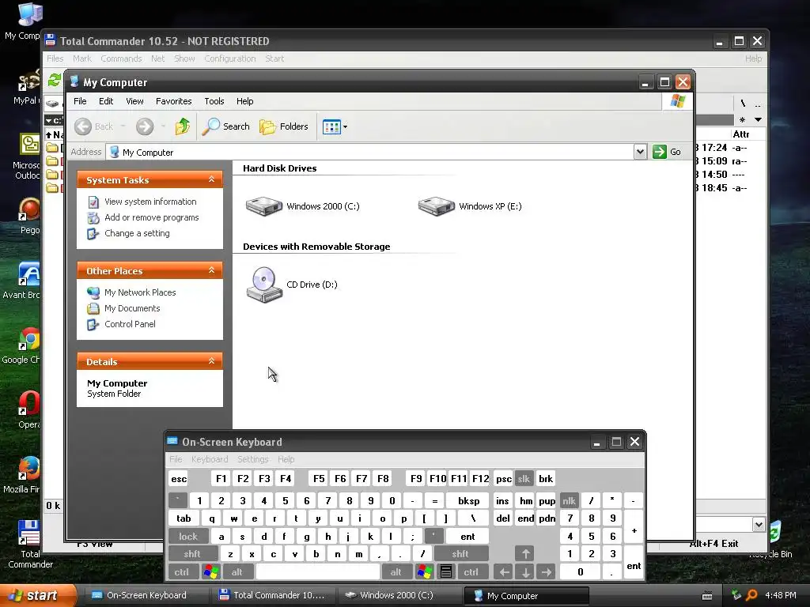Toggle the right shft key

coord(461,554)
